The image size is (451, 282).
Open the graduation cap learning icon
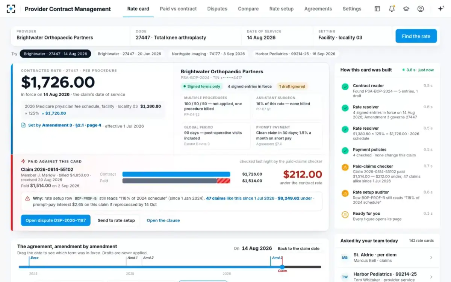click(x=406, y=9)
